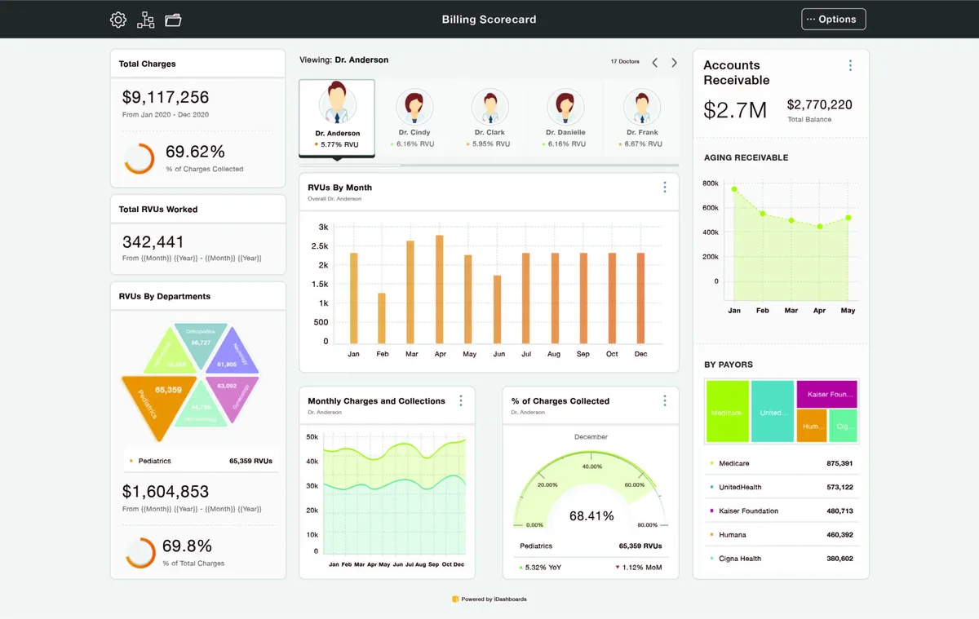Click the Humana payor row
This screenshot has height=619, width=979.
point(781,535)
